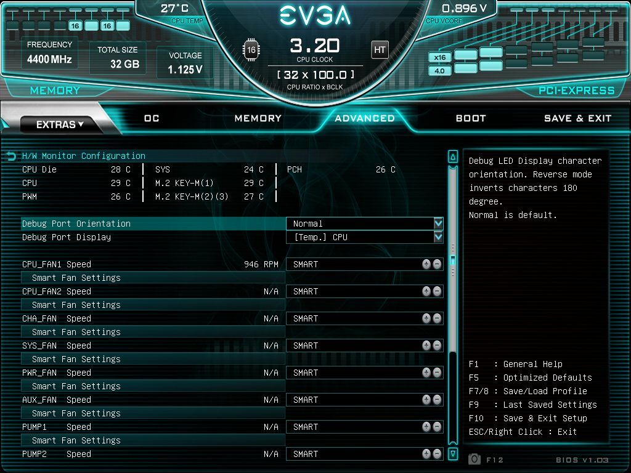Open Smart Fan Settings under CPU_FAN2

click(153, 305)
